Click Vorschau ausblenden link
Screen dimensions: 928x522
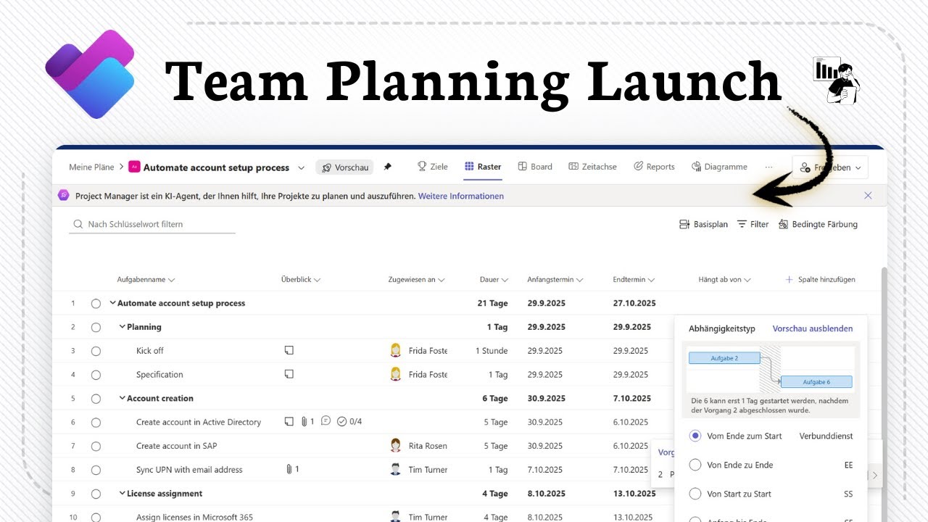(x=813, y=328)
